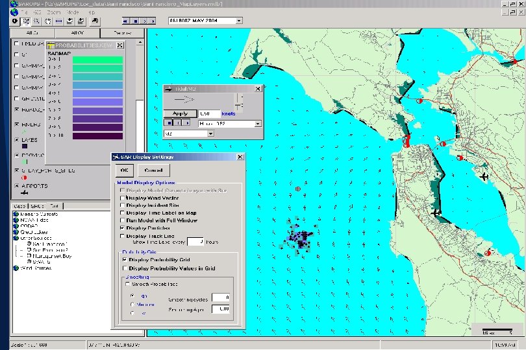This screenshot has height=350, width=526.
Task: Open the Zoom menu
Action: [x=54, y=12]
